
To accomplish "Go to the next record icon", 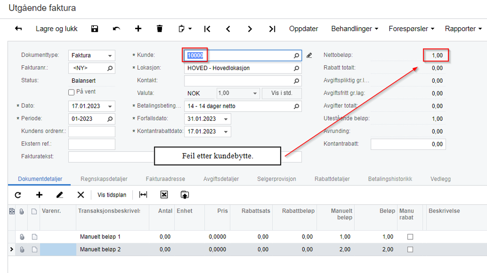I will pyautogui.click(x=250, y=29).
